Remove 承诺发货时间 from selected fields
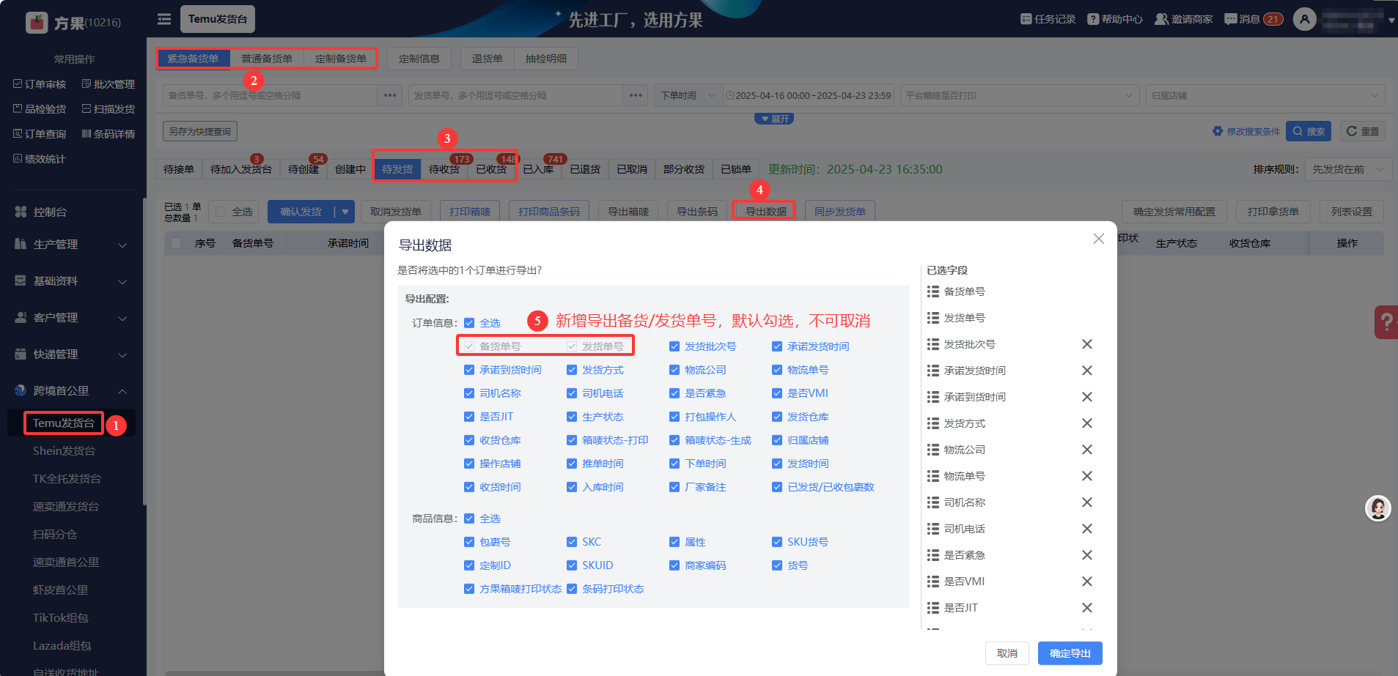This screenshot has height=676, width=1398. (x=1087, y=371)
